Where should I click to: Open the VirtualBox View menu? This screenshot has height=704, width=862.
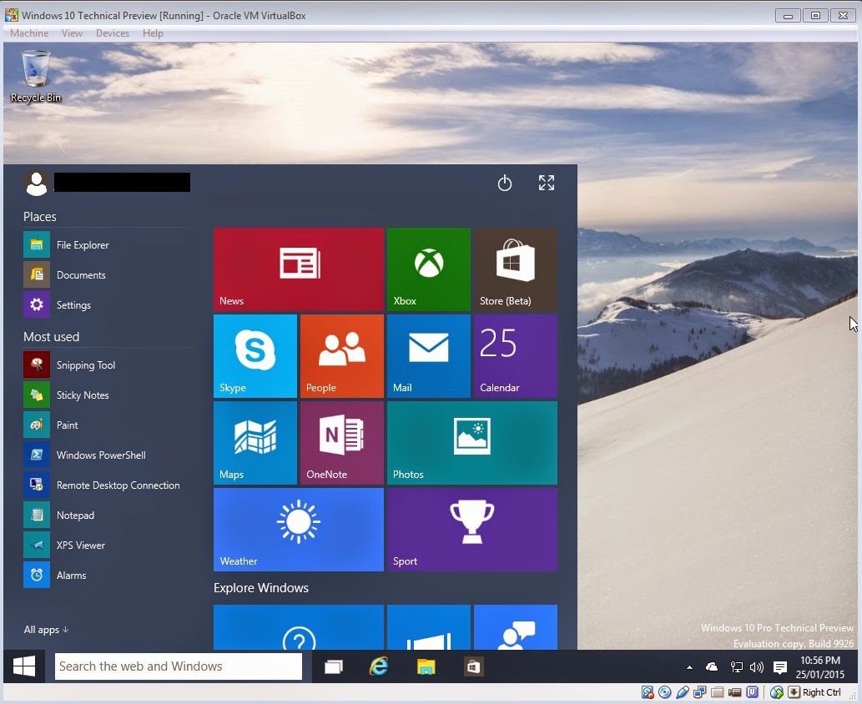(x=72, y=33)
